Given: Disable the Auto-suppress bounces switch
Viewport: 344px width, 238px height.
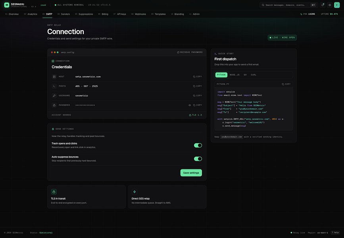Looking at the screenshot, I should click(x=198, y=159).
